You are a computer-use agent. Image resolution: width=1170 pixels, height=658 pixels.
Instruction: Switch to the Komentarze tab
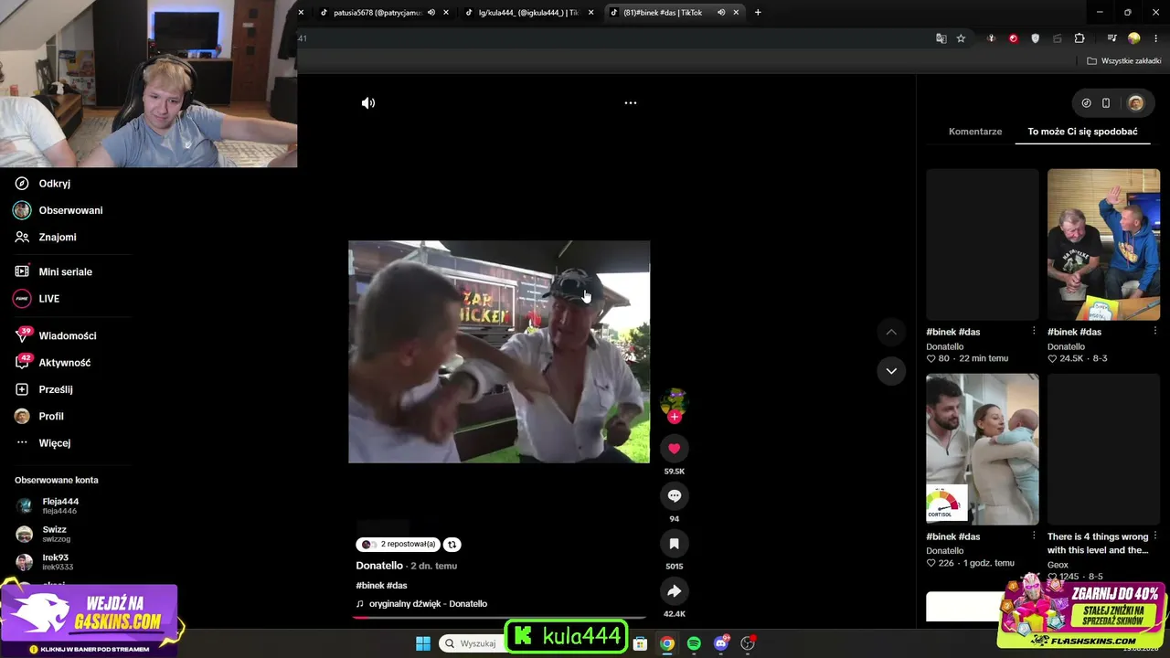click(x=975, y=132)
